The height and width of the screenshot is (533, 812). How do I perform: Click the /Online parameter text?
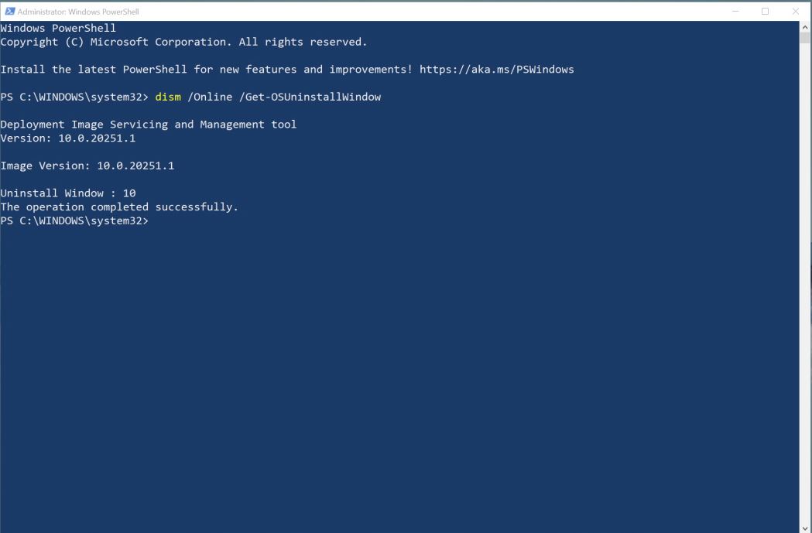[210, 97]
